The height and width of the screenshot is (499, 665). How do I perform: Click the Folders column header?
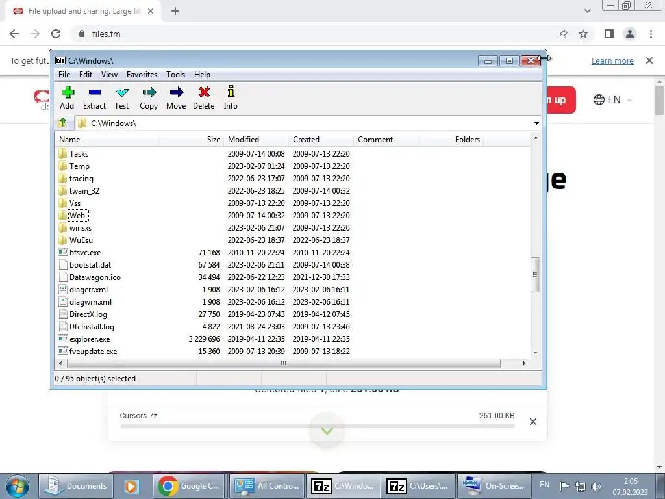pyautogui.click(x=451, y=140)
